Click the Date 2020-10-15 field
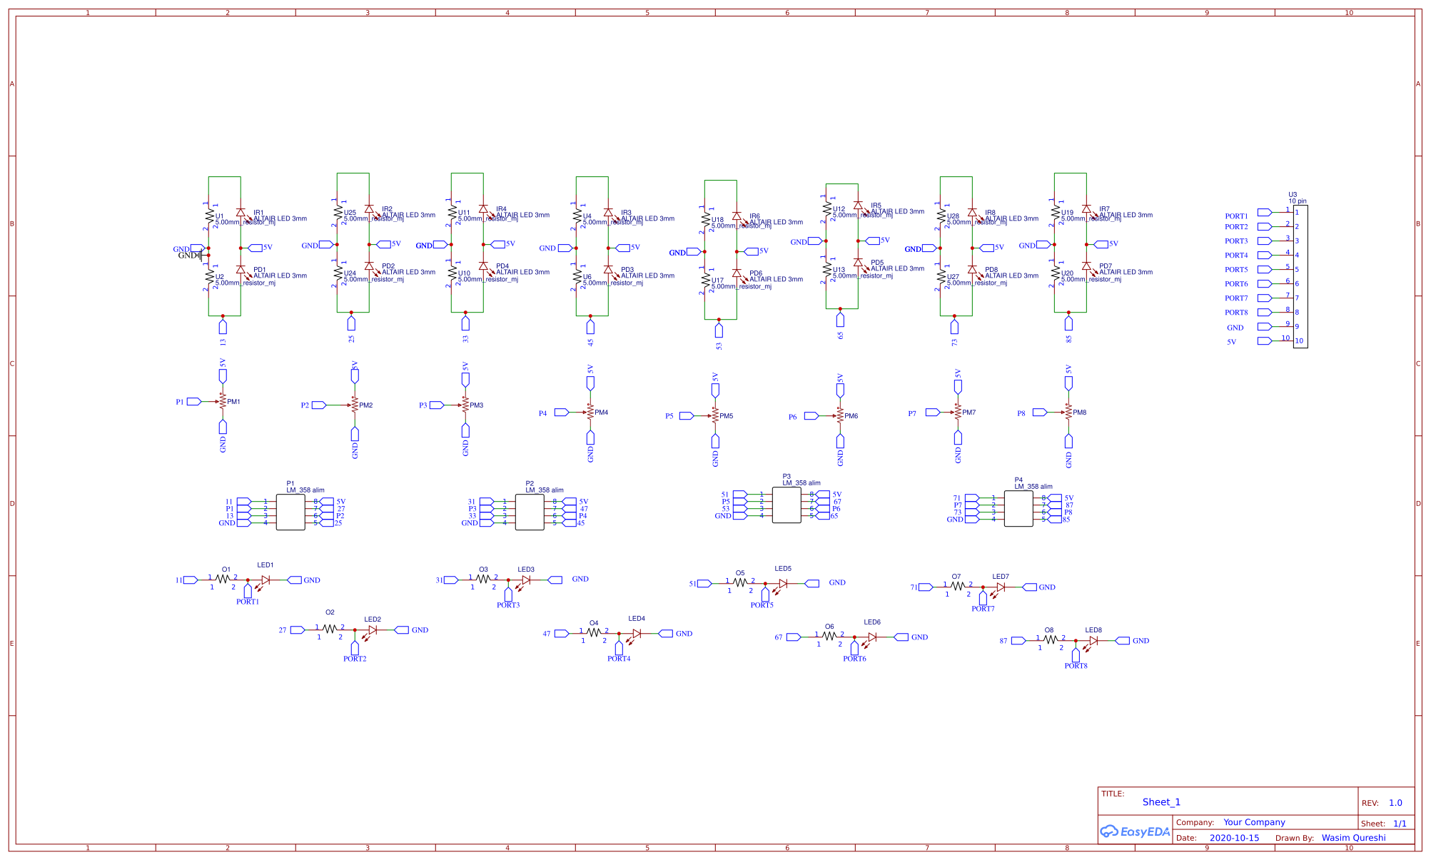 point(1235,837)
